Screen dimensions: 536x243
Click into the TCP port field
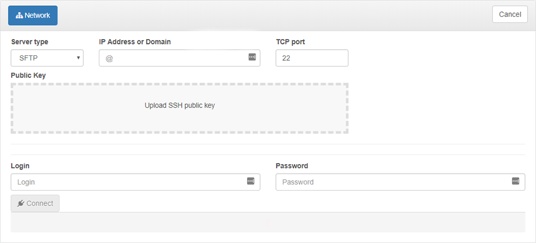tap(312, 58)
